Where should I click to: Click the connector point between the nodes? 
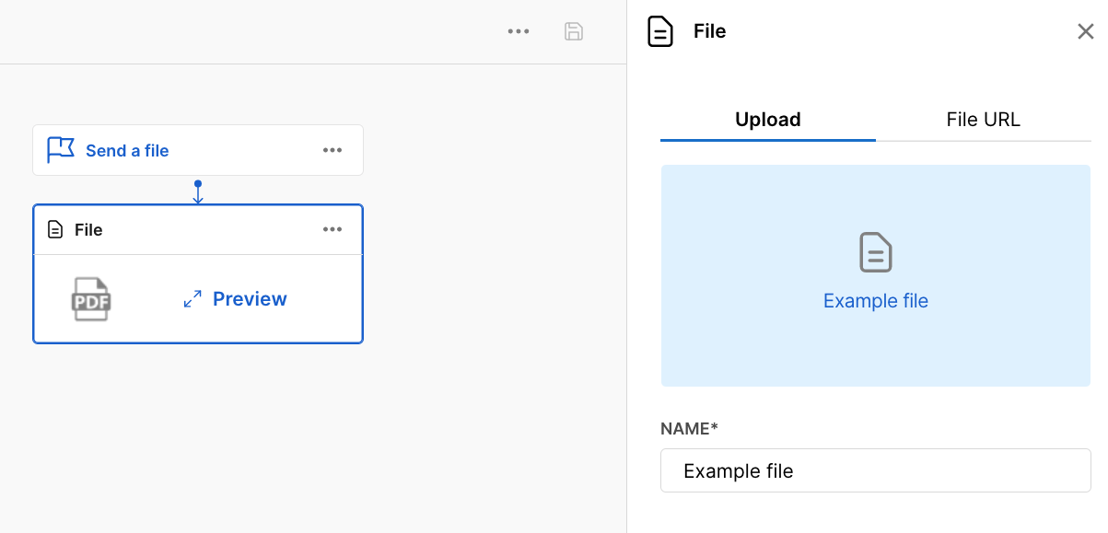pos(198,184)
